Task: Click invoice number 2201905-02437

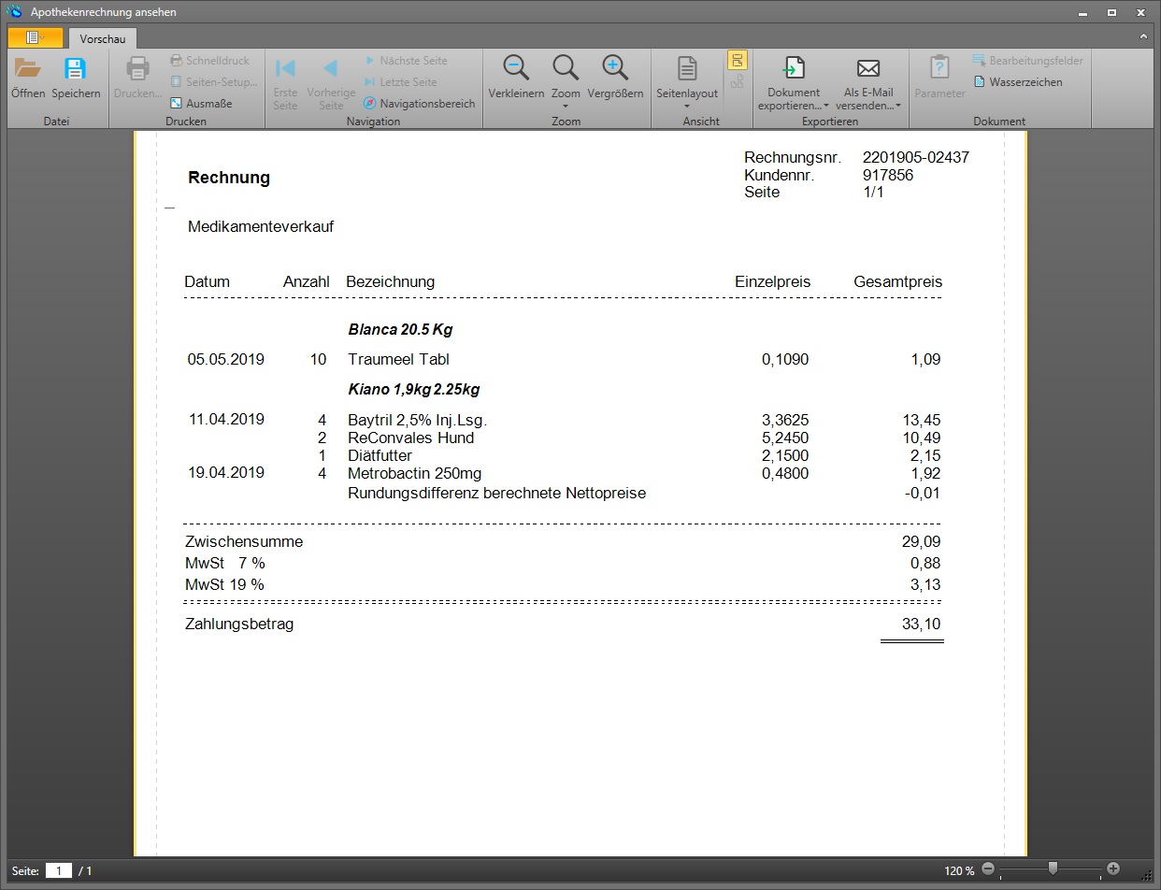Action: tap(916, 157)
